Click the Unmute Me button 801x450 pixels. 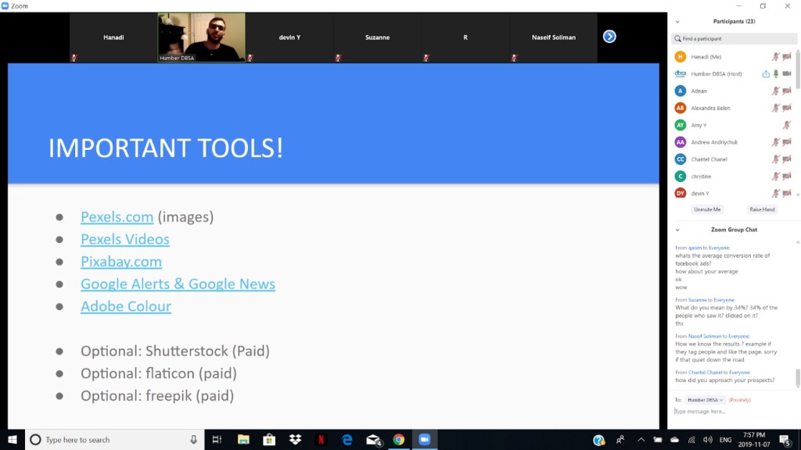706,209
